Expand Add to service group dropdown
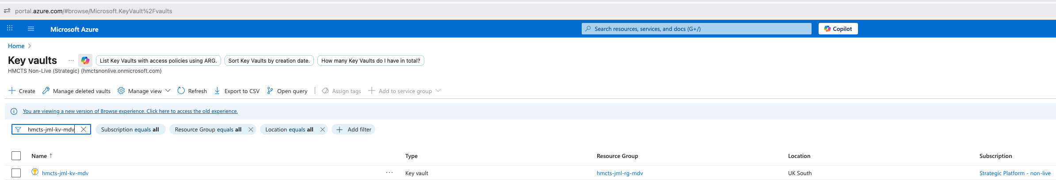The image size is (1056, 180). click(x=404, y=91)
